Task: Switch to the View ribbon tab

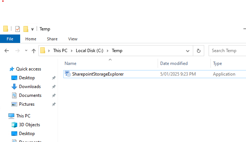Action: tap(73, 39)
